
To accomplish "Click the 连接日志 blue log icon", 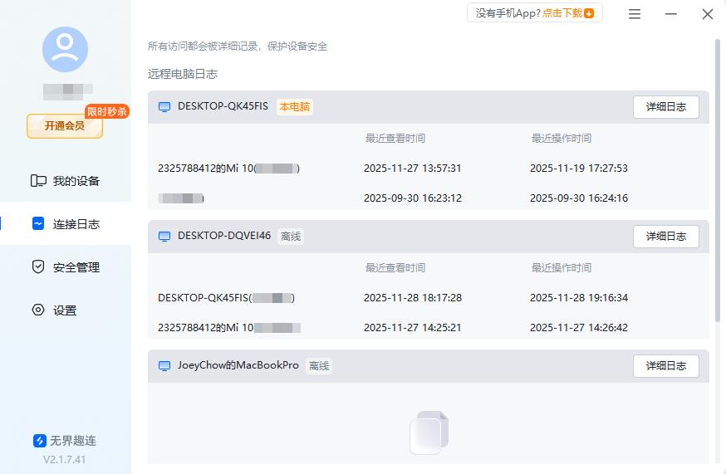I will click(38, 223).
